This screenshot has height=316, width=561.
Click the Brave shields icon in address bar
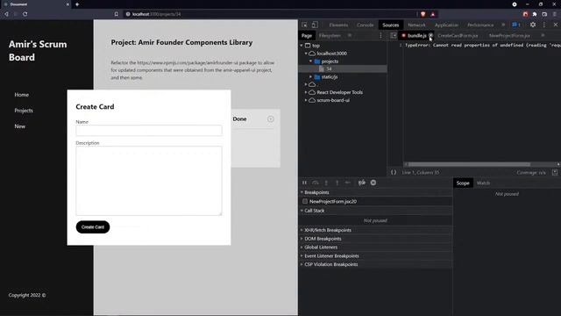423,14
